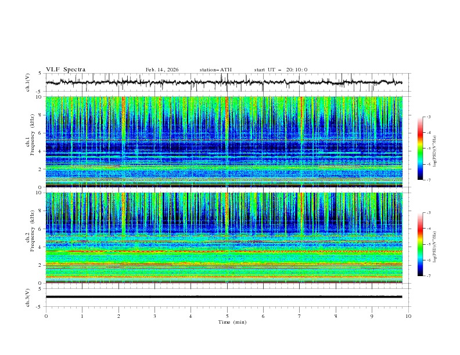
Task: Select the 5 minute mark on time axis
Action: [x=227, y=316]
